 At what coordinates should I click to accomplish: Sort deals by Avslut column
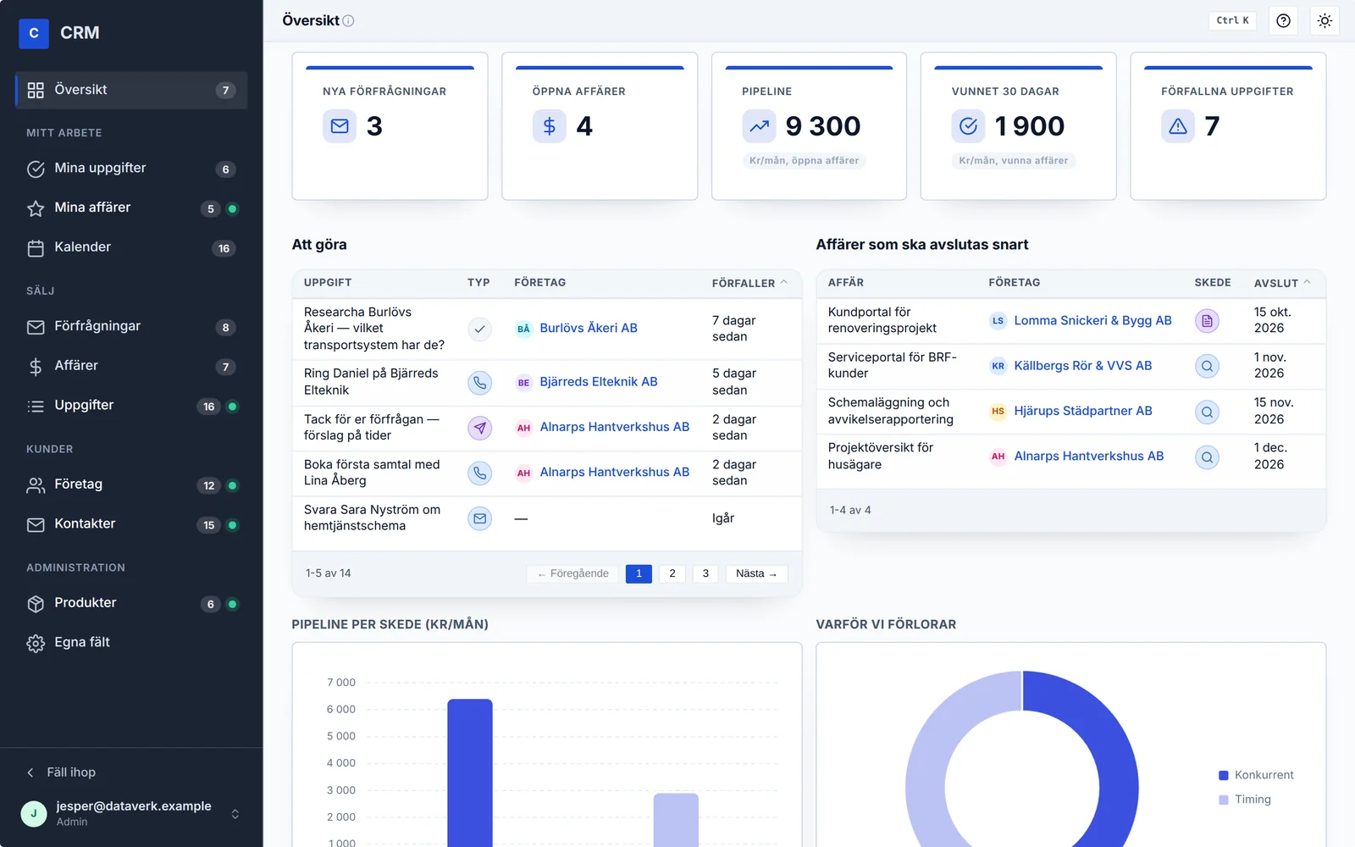coord(1281,283)
